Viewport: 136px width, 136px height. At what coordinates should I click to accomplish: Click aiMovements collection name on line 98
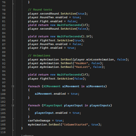point(95,86)
